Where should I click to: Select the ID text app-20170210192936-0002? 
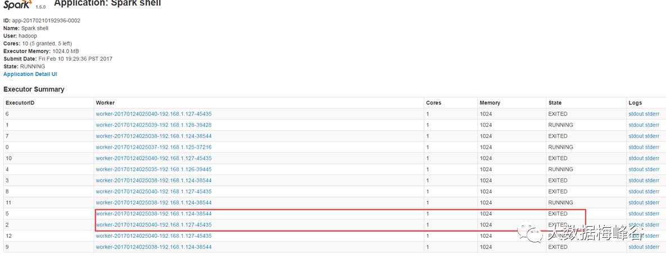point(46,21)
